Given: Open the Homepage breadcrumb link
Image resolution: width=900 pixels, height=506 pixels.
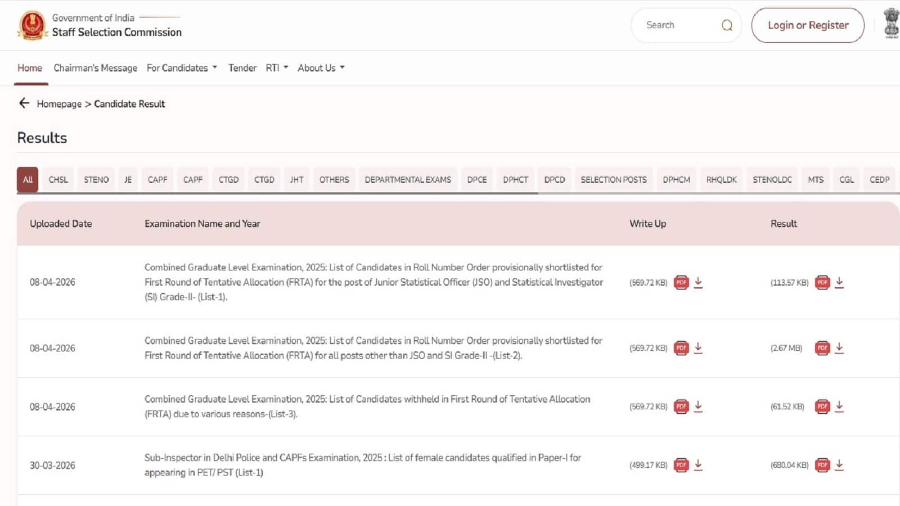Looking at the screenshot, I should (x=59, y=103).
